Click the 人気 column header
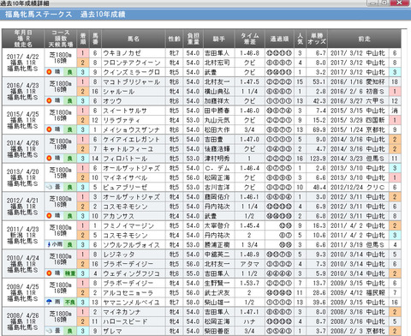Image resolution: width=411 pixels, height=336 pixels. click(x=300, y=39)
